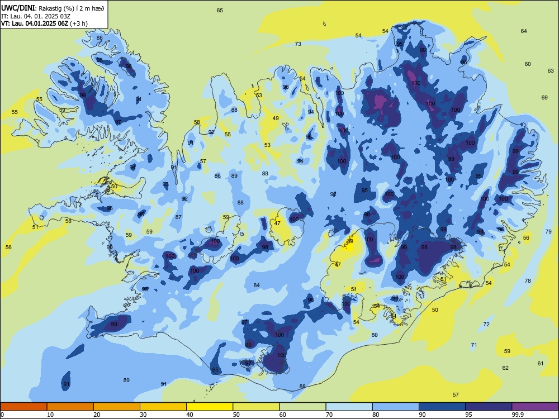
Task: Select the '64' humidity value on the map
Action: (x=523, y=31)
